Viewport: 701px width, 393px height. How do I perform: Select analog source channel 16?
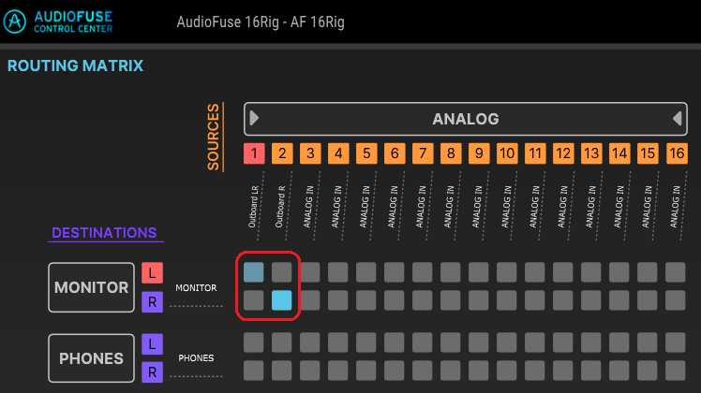pos(677,153)
